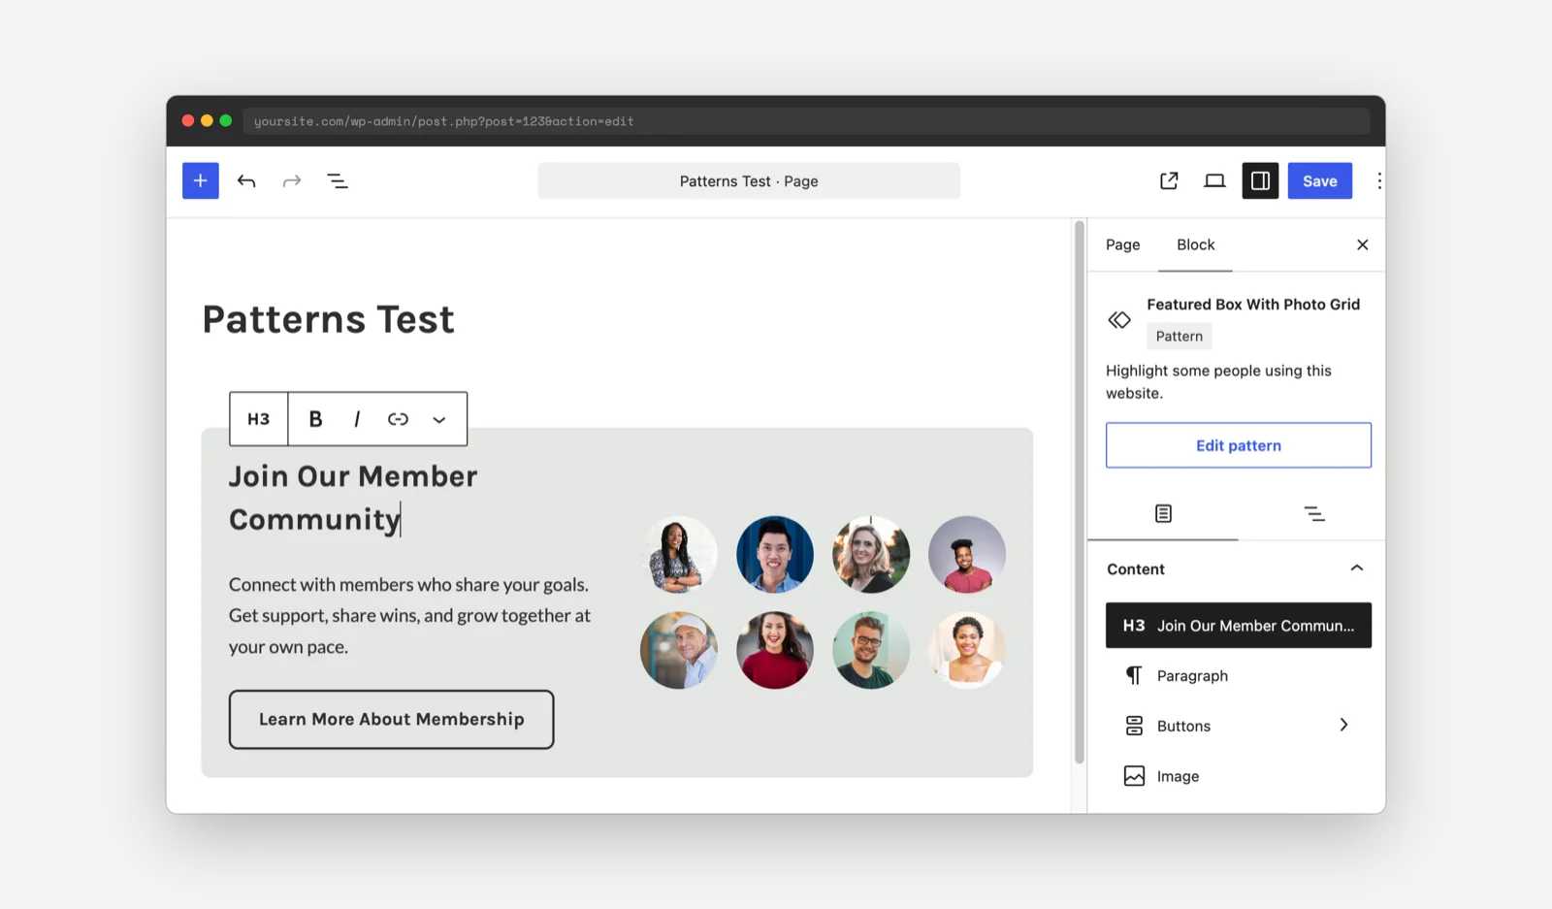Open more formatting options dropdown
The image size is (1552, 909).
[x=439, y=419]
